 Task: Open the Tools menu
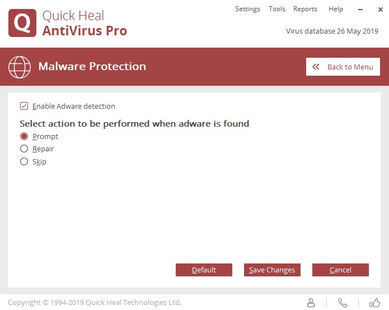click(277, 9)
